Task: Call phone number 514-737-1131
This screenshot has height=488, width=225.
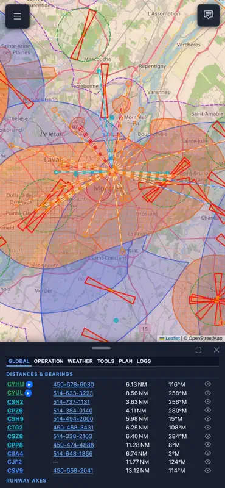Action: [71, 402]
